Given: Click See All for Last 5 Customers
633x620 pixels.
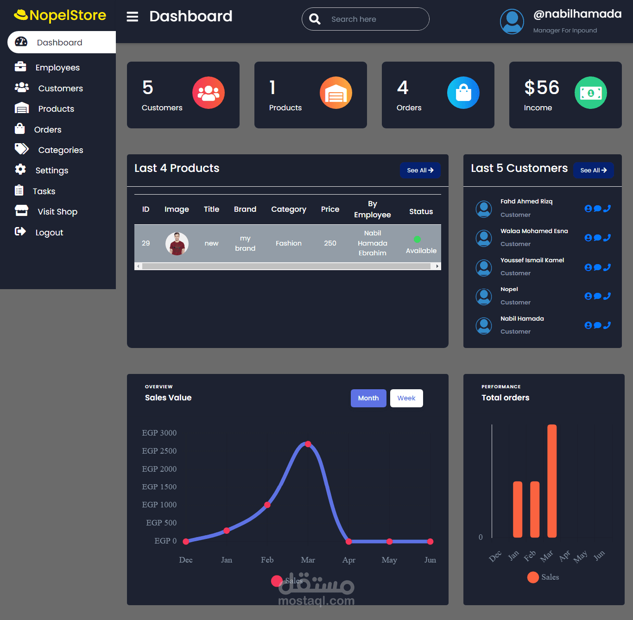Looking at the screenshot, I should [x=594, y=170].
